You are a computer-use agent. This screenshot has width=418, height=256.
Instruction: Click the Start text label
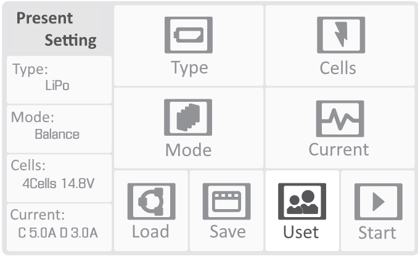click(377, 233)
